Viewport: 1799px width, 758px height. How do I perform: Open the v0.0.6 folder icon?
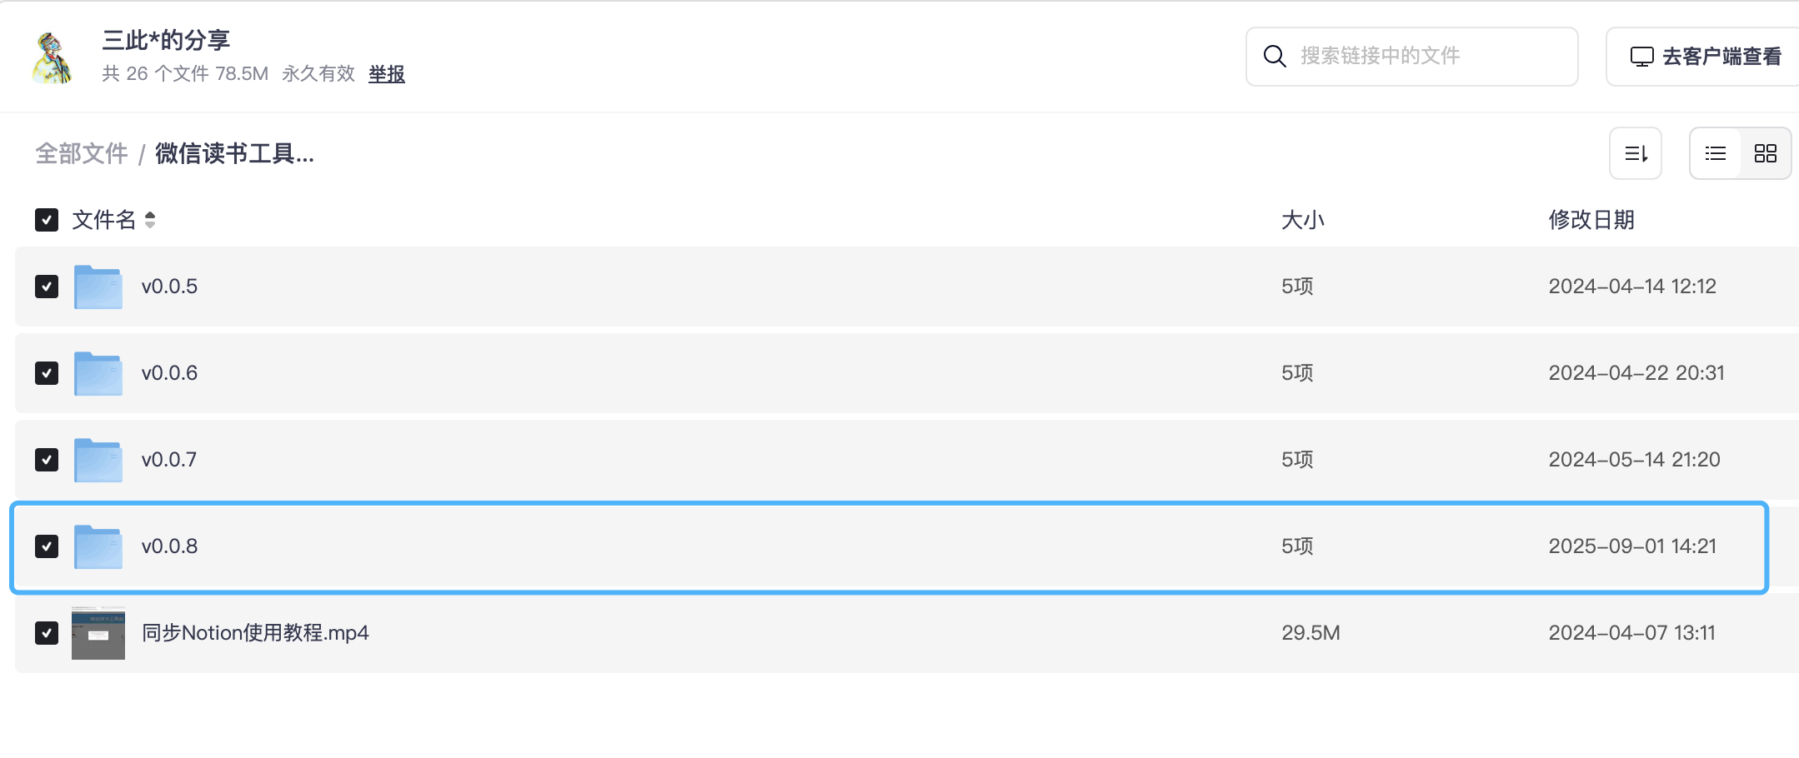98,373
